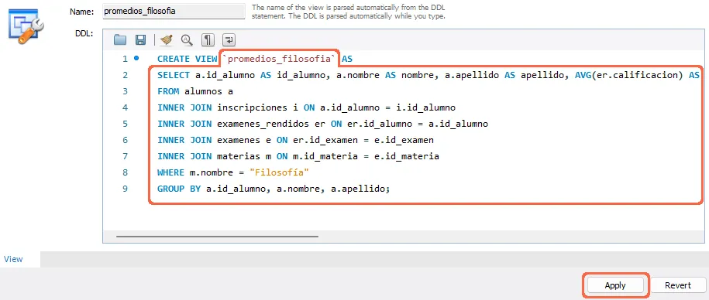Apply the view changes
Viewport: 709px width, 300px height.
615,285
